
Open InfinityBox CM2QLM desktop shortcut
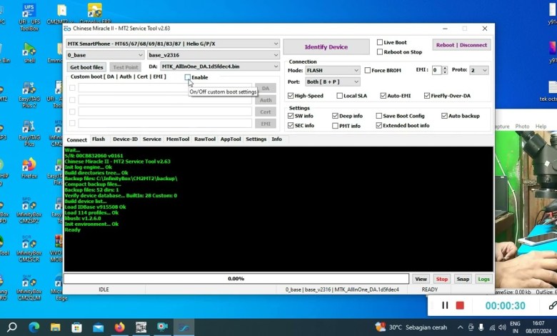point(29,288)
